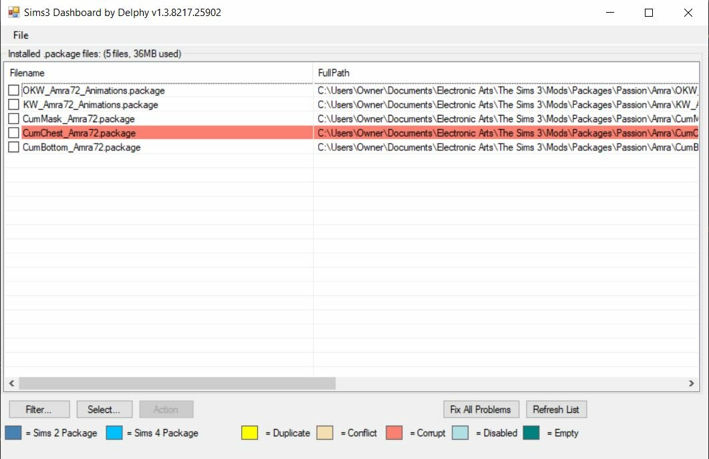Tick the checkbox for KW_Amra72_Animations.package

click(13, 104)
